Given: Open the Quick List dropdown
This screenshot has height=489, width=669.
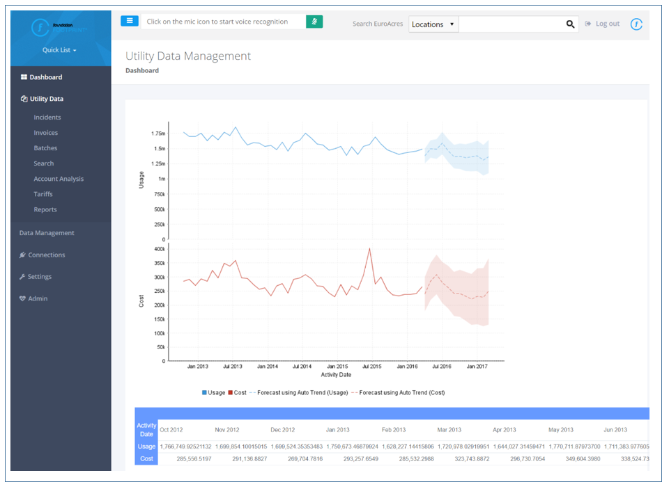Looking at the screenshot, I should [58, 49].
